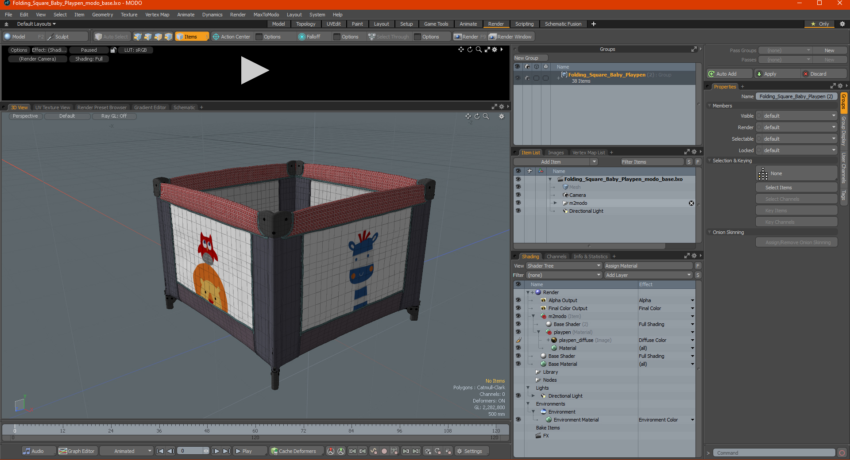Click New Group button

[x=530, y=58]
